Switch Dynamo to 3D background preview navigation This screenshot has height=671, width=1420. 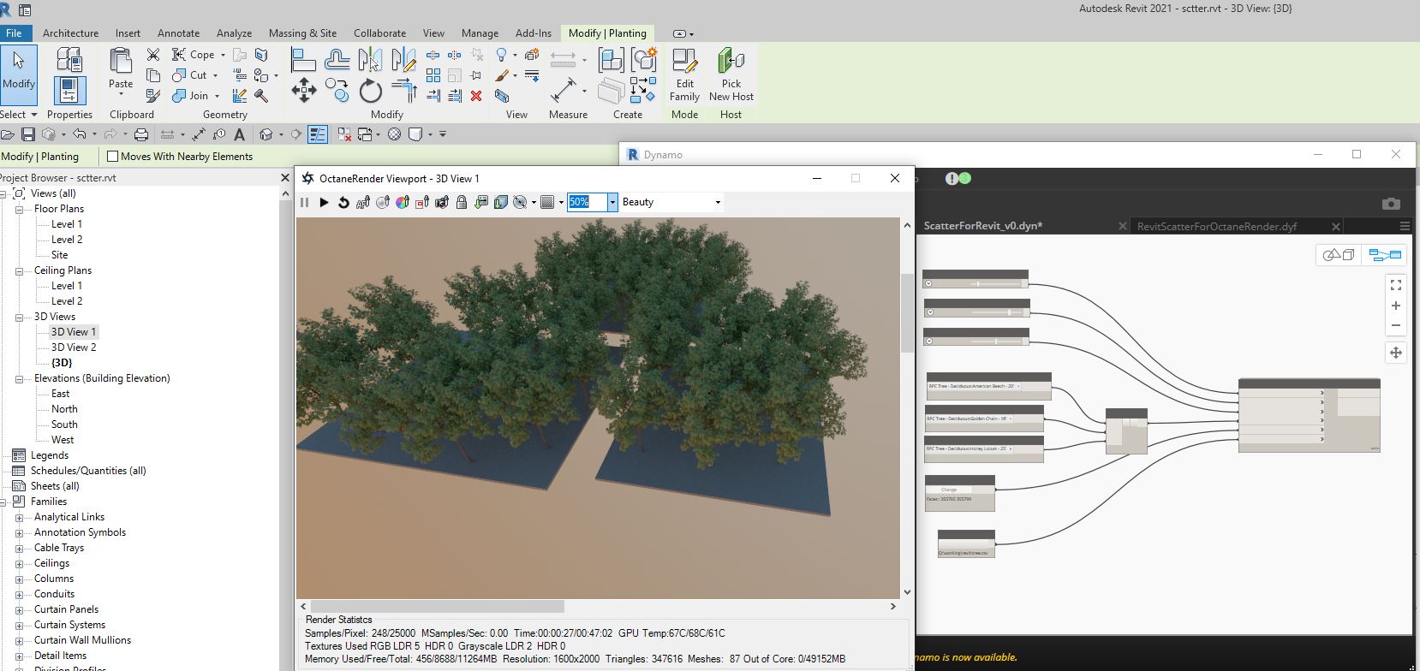pos(1339,255)
